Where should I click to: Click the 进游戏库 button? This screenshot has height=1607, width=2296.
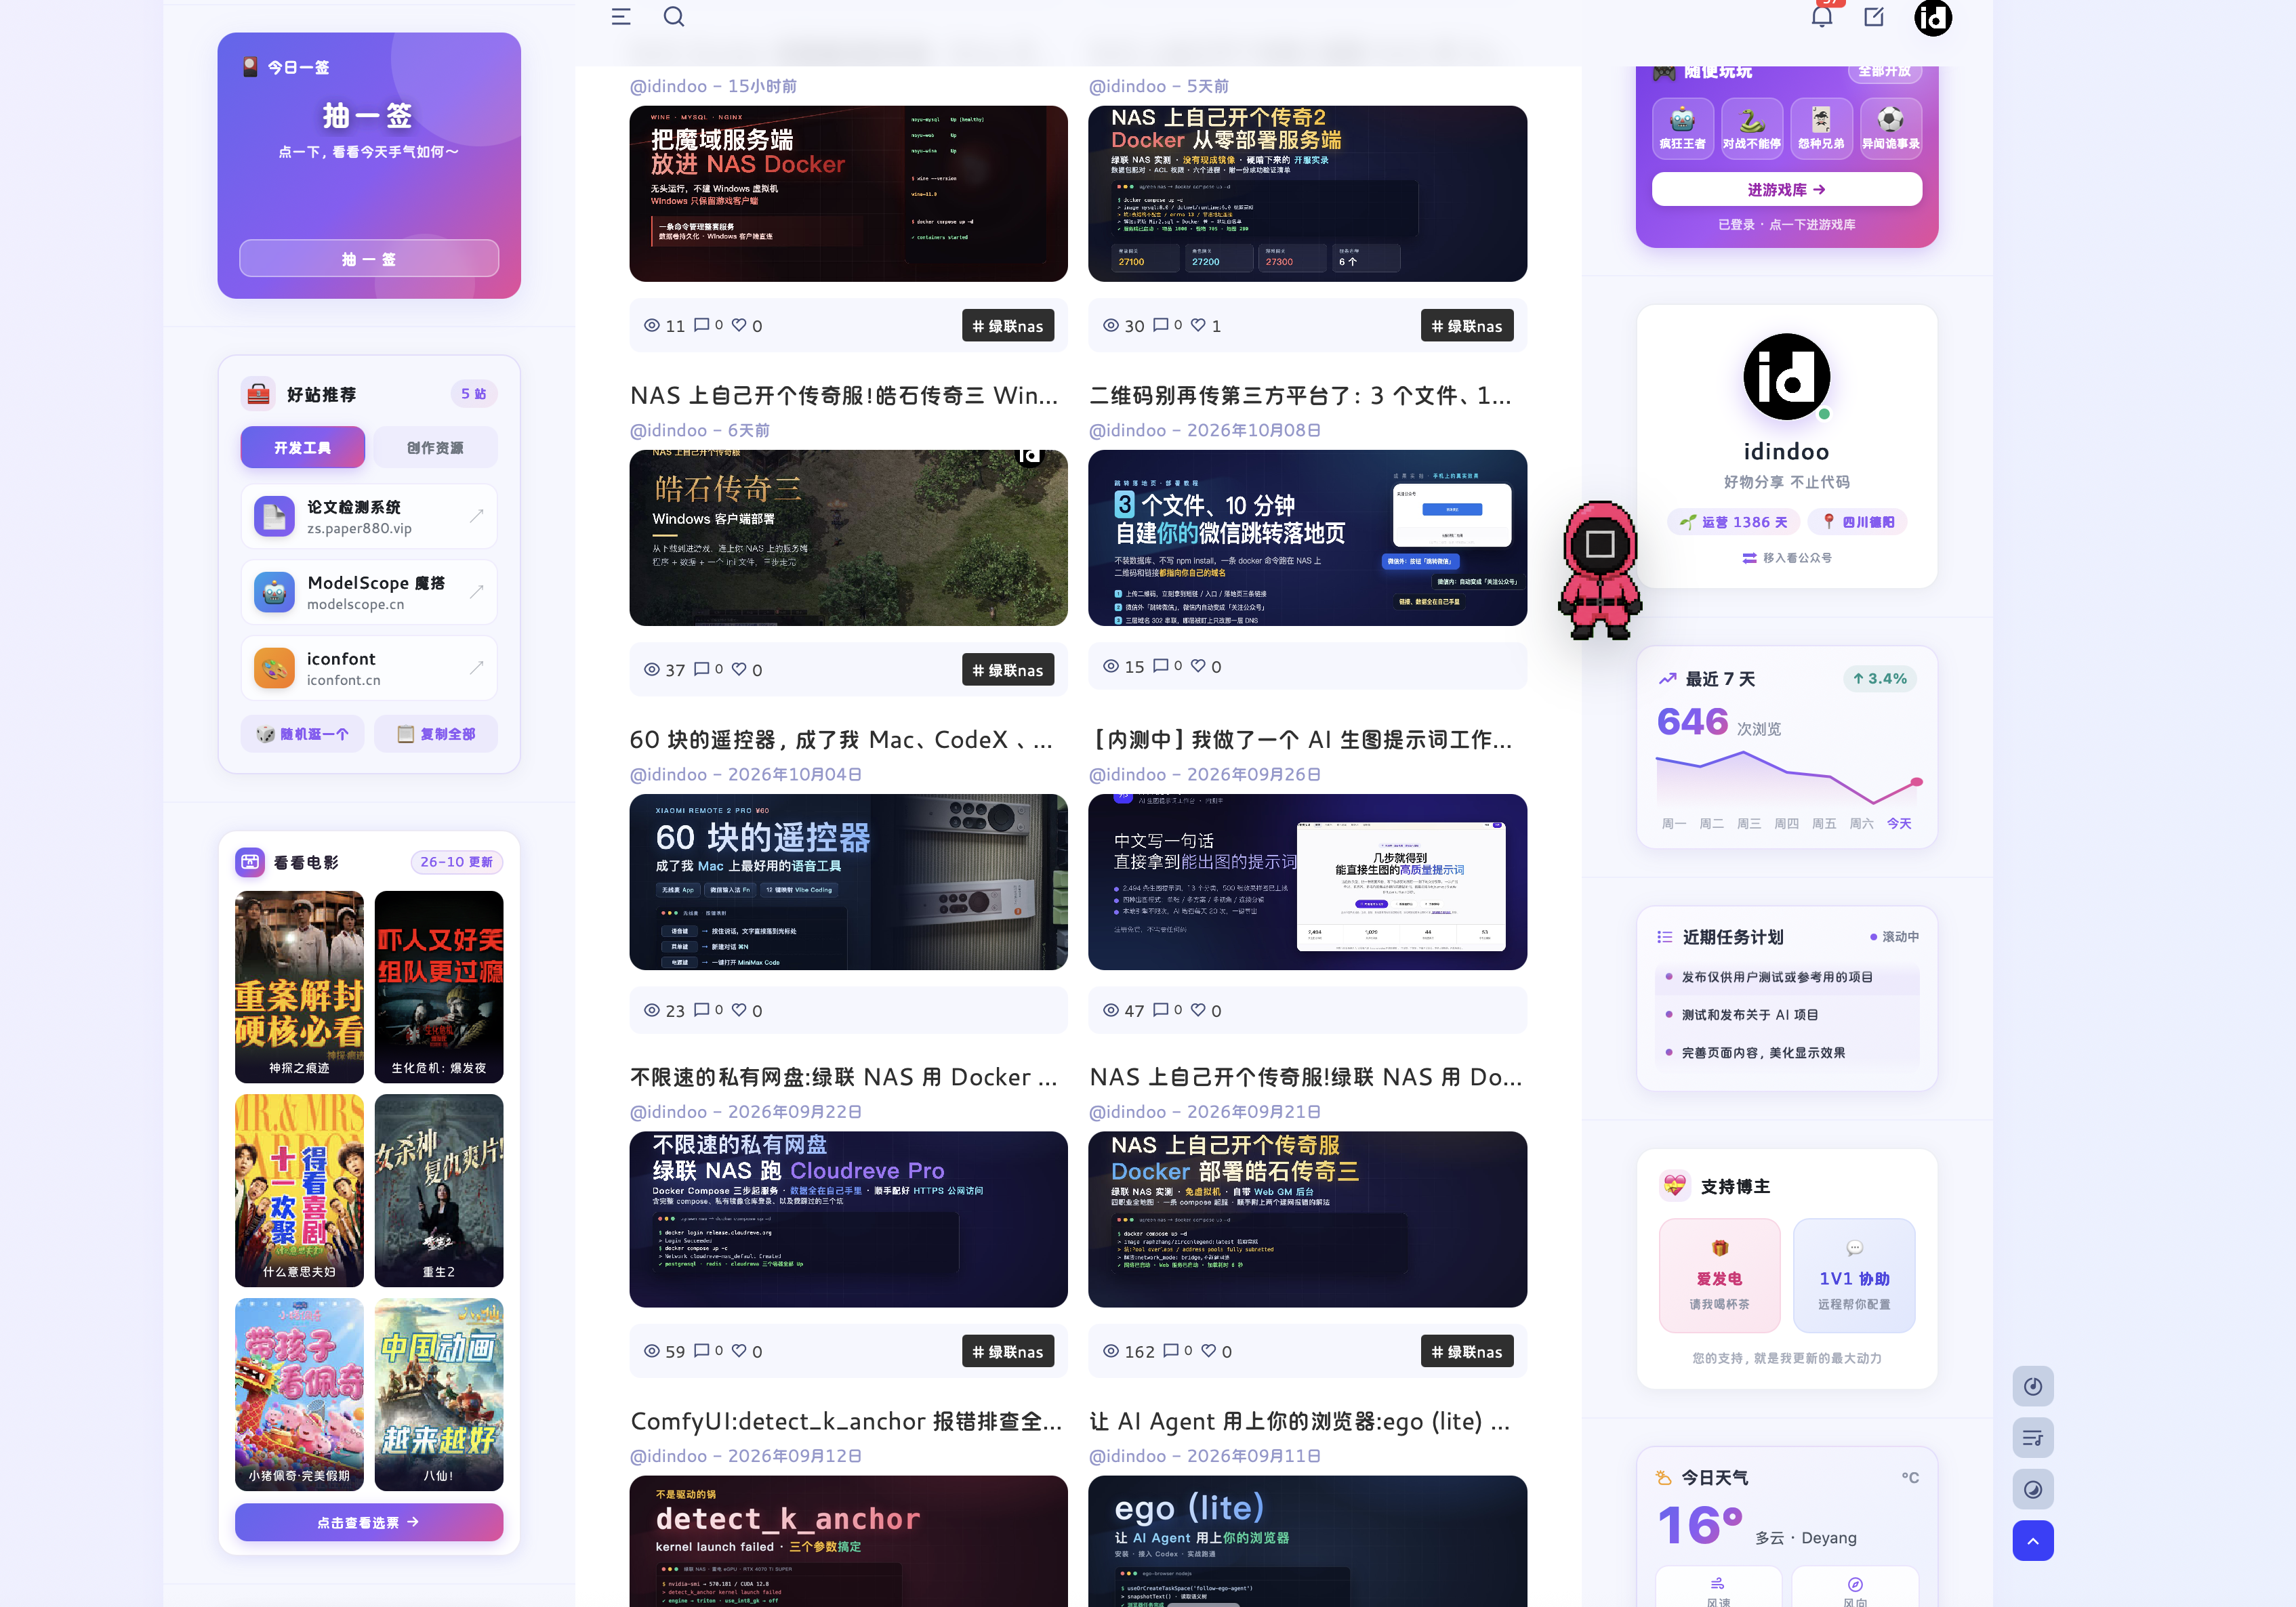coord(1787,189)
